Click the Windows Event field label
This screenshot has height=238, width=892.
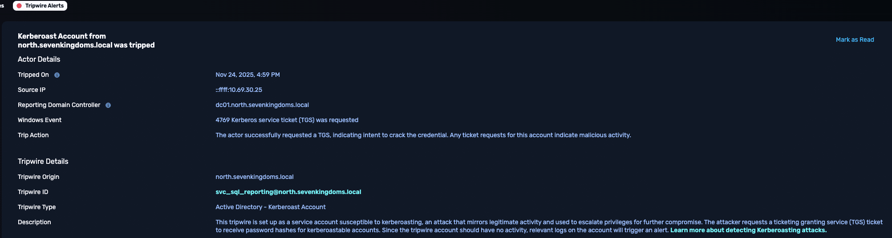(40, 120)
